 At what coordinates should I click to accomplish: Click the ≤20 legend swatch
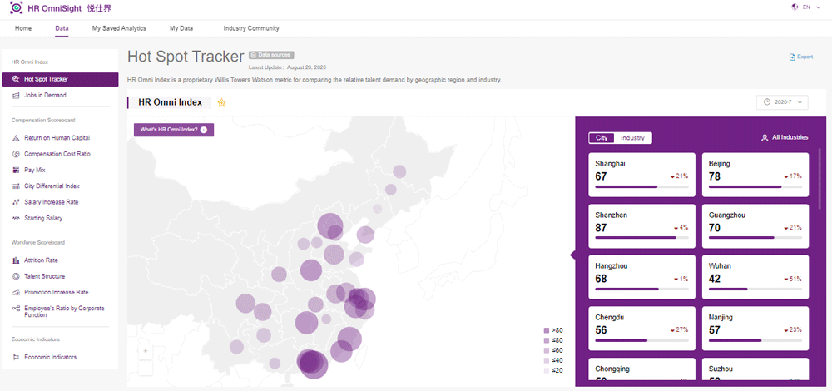coord(547,370)
